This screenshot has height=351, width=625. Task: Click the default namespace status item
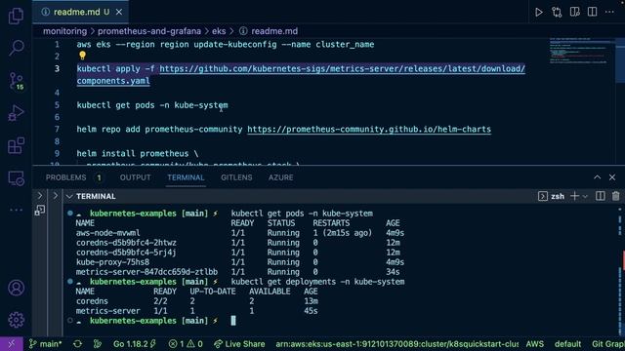pos(567,344)
